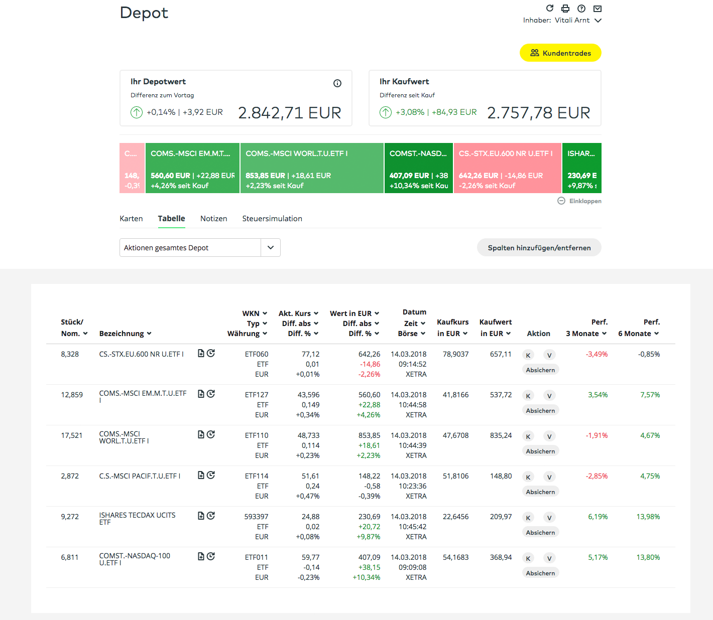Screen dimensions: 713x620
Task: Click refresh quote icon for C.S.-MSCI PACIF row
Action: [211, 475]
